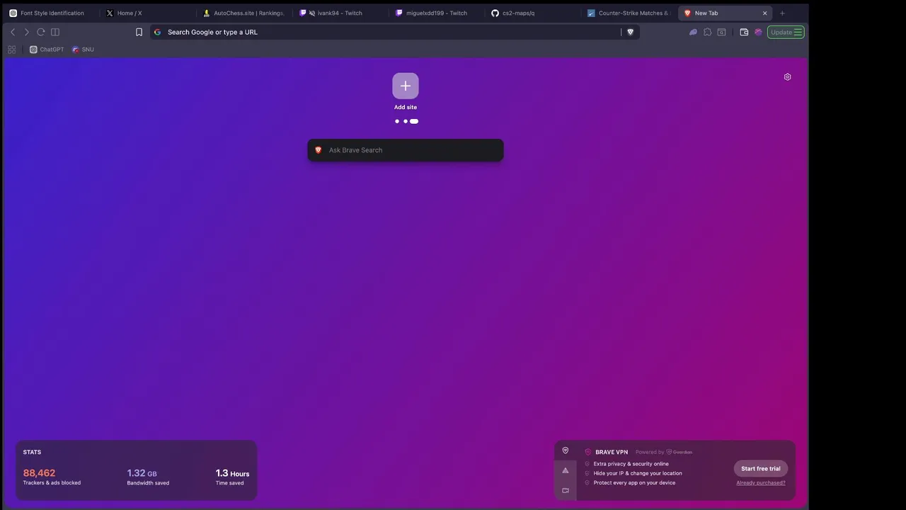Click Already purchased? link
Image resolution: width=906 pixels, height=510 pixels.
[761, 483]
